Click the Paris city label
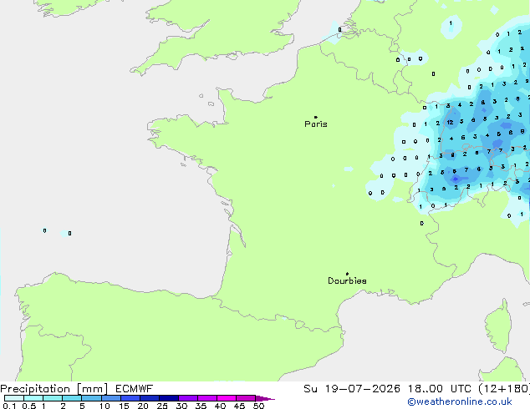The width and height of the screenshot is (530, 409). point(316,124)
